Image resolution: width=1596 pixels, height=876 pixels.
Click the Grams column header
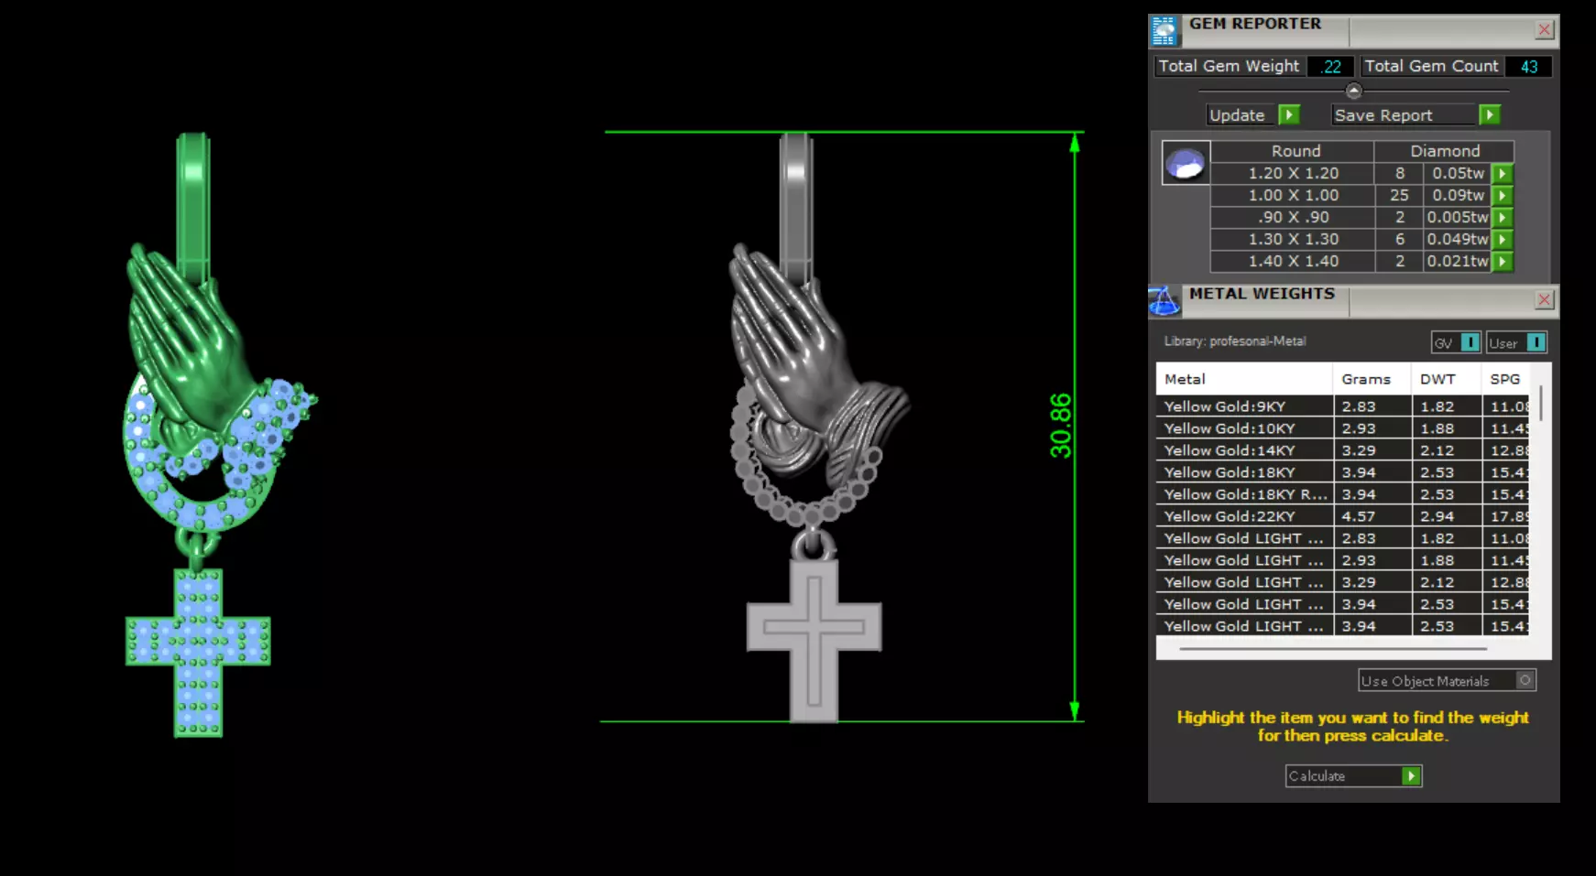click(1372, 379)
